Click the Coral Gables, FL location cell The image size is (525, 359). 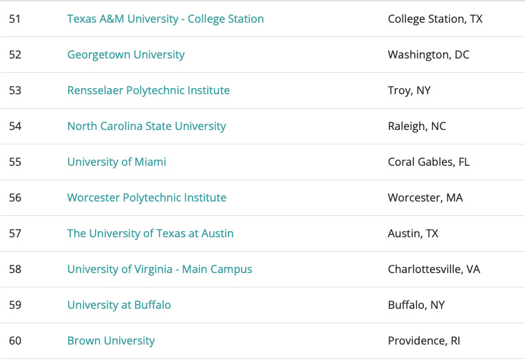click(x=428, y=162)
